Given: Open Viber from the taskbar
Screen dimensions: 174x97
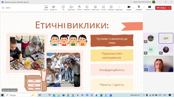Looking at the screenshot, I should 106,95.
